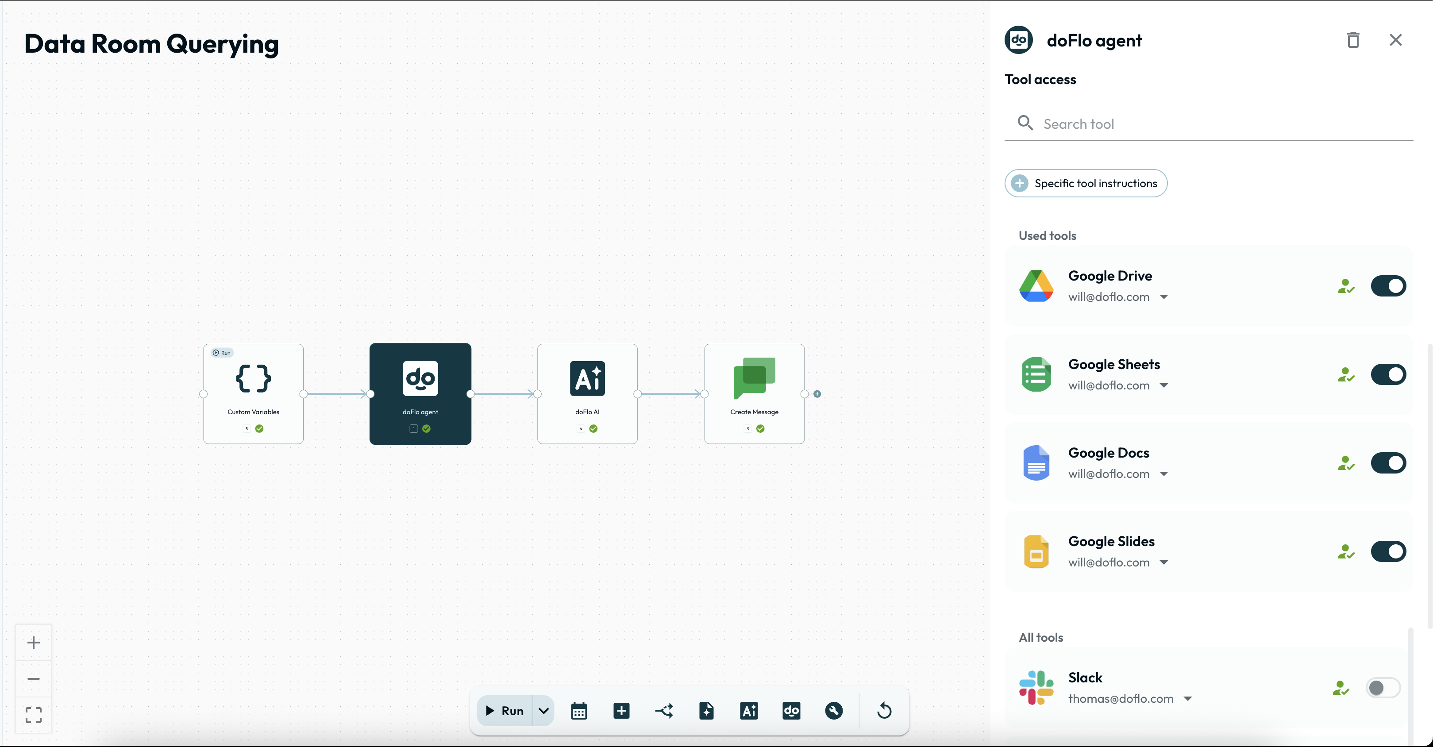Turn off Google Sheets tool access
The image size is (1433, 747).
point(1388,374)
